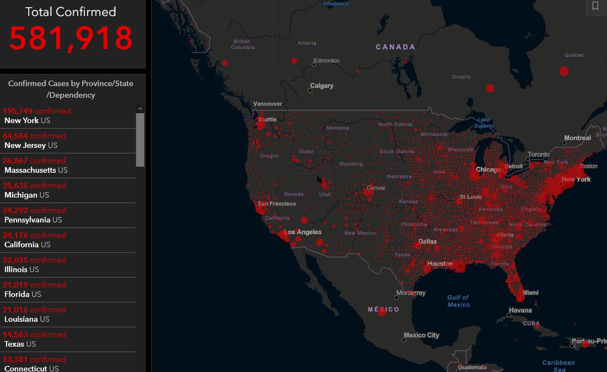Click the Confirmed Cases by Province/State heading
Viewport: 607px width, 372px height.
71,89
